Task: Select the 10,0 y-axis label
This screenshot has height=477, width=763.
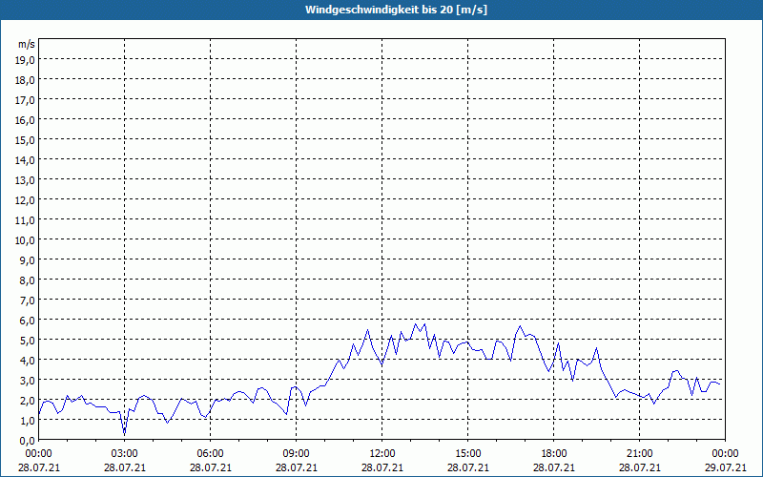Action: [x=26, y=240]
